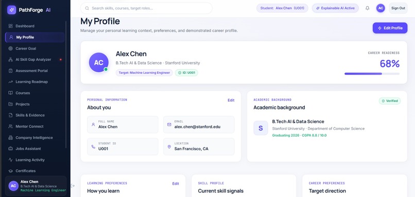Screen dimensions: 415x197
Task: Open notifications bell
Action: click(x=367, y=8)
